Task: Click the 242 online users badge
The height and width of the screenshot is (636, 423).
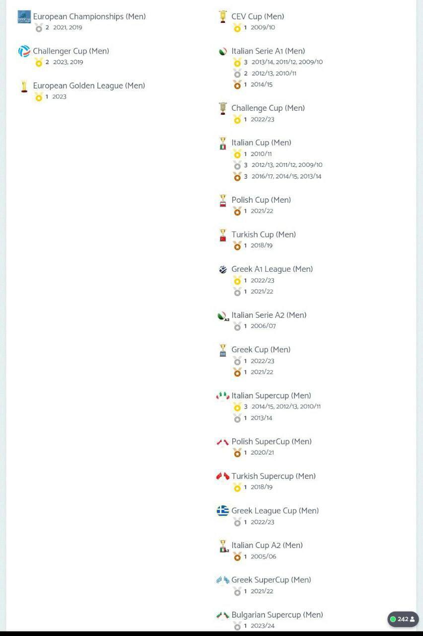Action: point(403,619)
